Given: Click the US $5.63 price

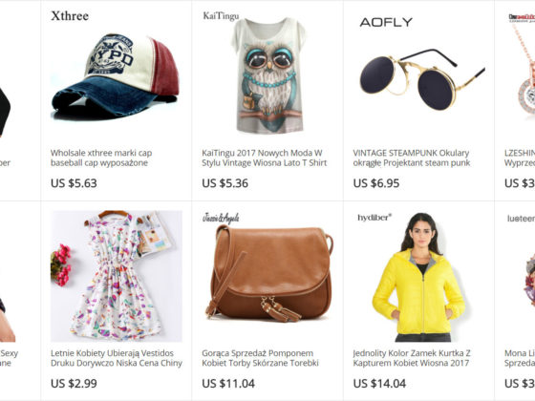Looking at the screenshot, I should [x=74, y=183].
